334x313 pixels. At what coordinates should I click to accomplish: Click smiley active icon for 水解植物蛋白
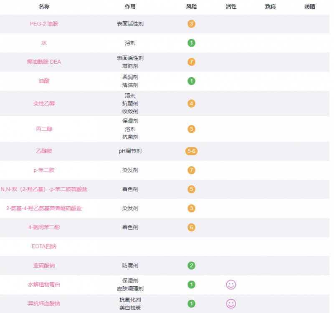(231, 285)
